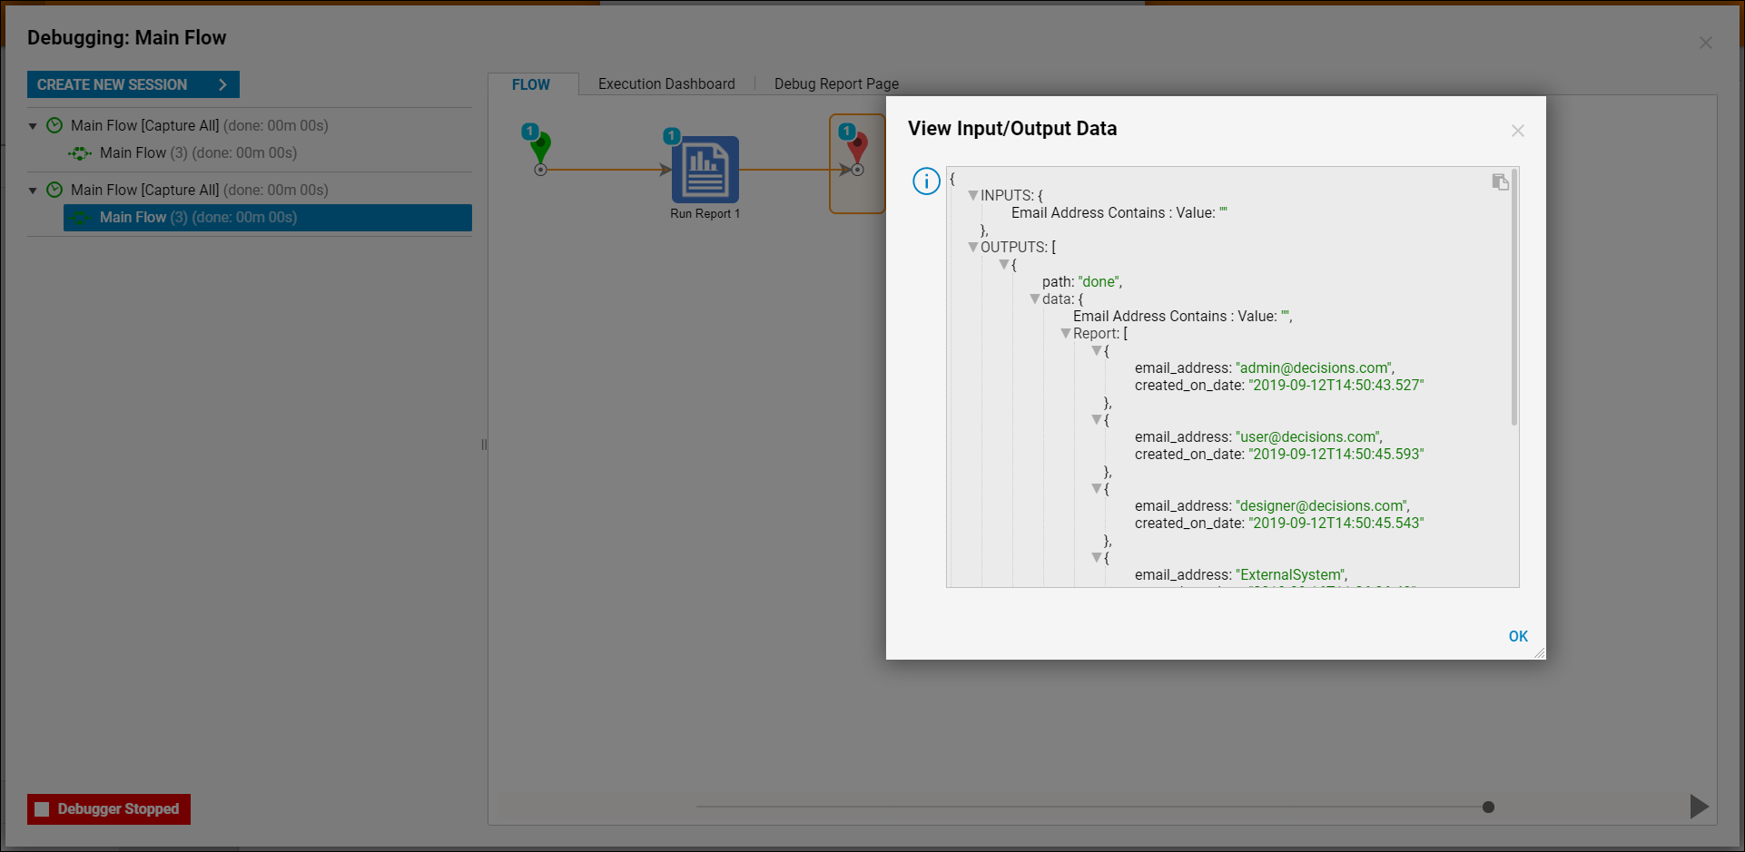Click the timeline slider handle
Viewport: 1745px width, 852px height.
tap(1488, 807)
